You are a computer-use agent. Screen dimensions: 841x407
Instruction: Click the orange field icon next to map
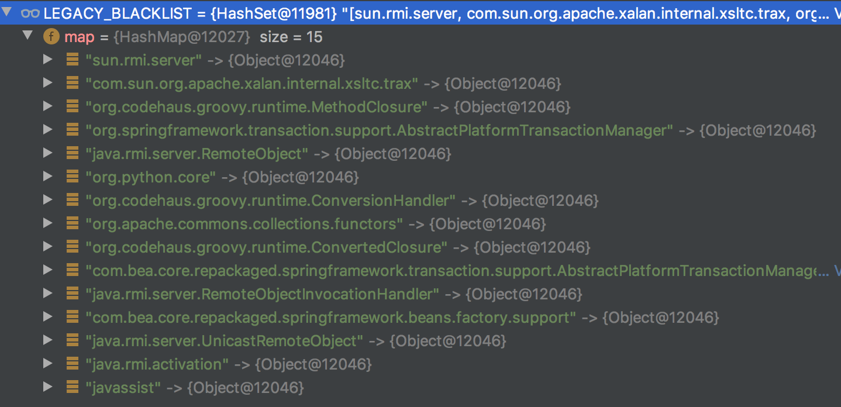tap(51, 37)
